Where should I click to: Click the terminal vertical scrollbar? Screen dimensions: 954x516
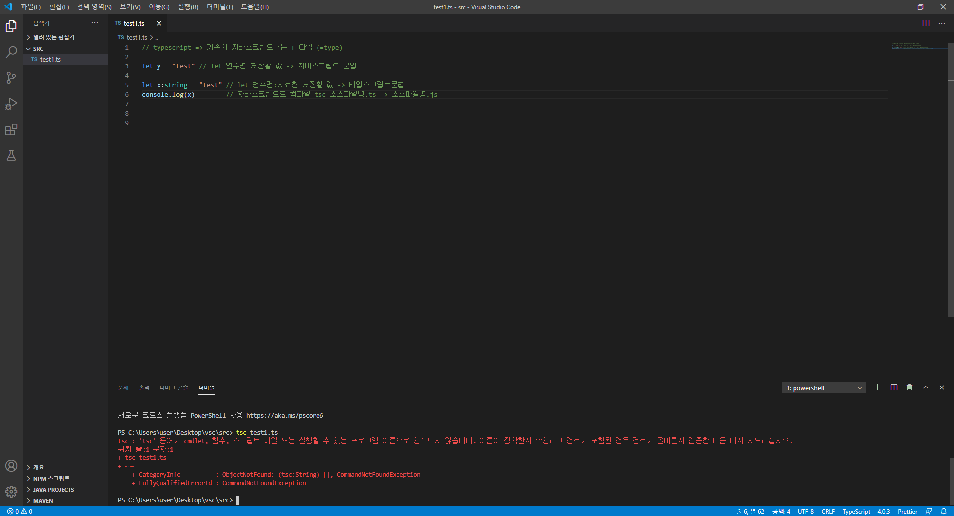[951, 481]
